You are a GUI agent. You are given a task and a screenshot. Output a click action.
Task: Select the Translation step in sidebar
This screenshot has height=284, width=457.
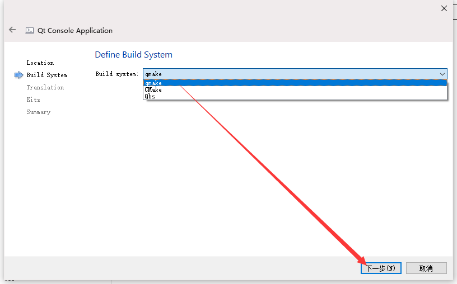point(45,87)
